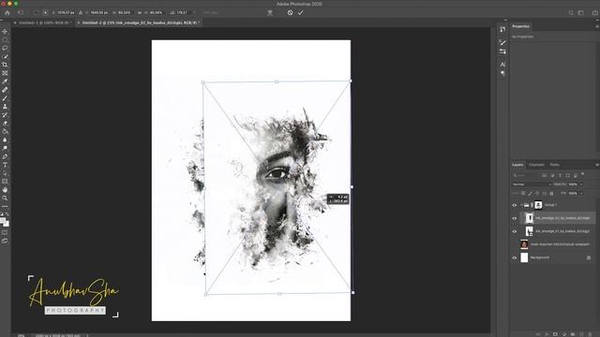
Task: Toggle the link maintaining aspect ratio
Action: pyautogui.click(x=140, y=12)
